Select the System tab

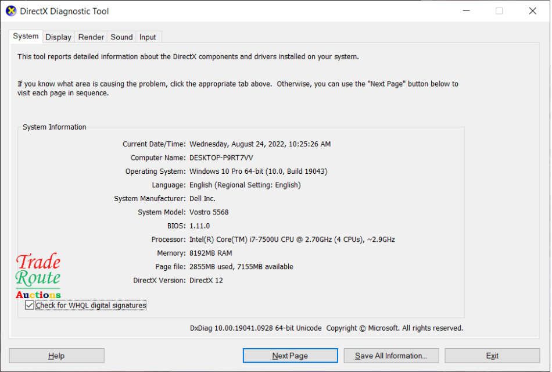[x=26, y=35]
